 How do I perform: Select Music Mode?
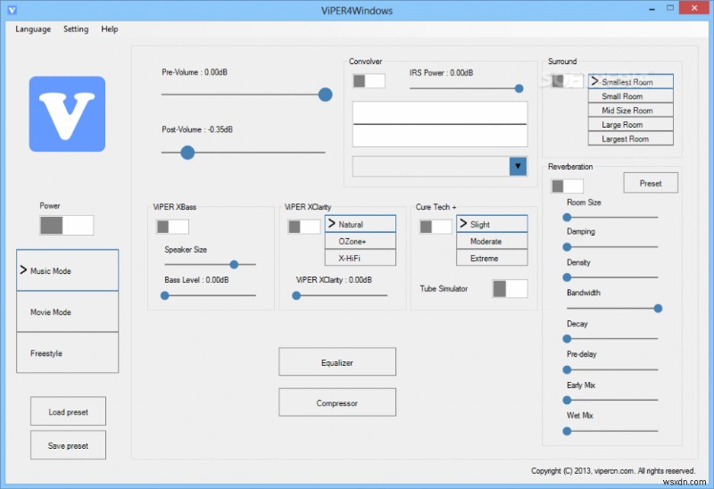pos(68,270)
